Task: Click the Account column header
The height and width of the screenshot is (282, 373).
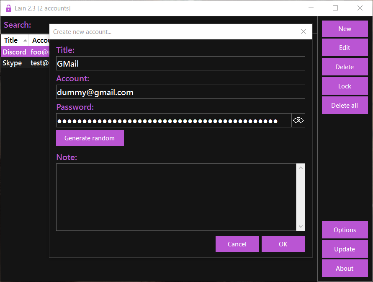Action: point(39,41)
